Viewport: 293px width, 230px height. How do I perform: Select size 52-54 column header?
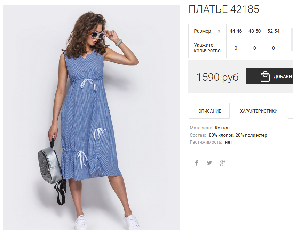[x=274, y=31]
